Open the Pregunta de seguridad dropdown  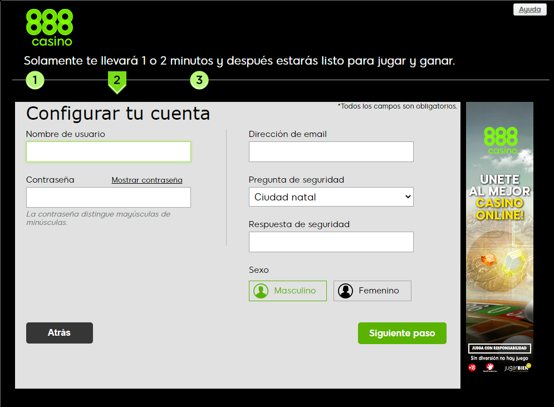pyautogui.click(x=331, y=197)
